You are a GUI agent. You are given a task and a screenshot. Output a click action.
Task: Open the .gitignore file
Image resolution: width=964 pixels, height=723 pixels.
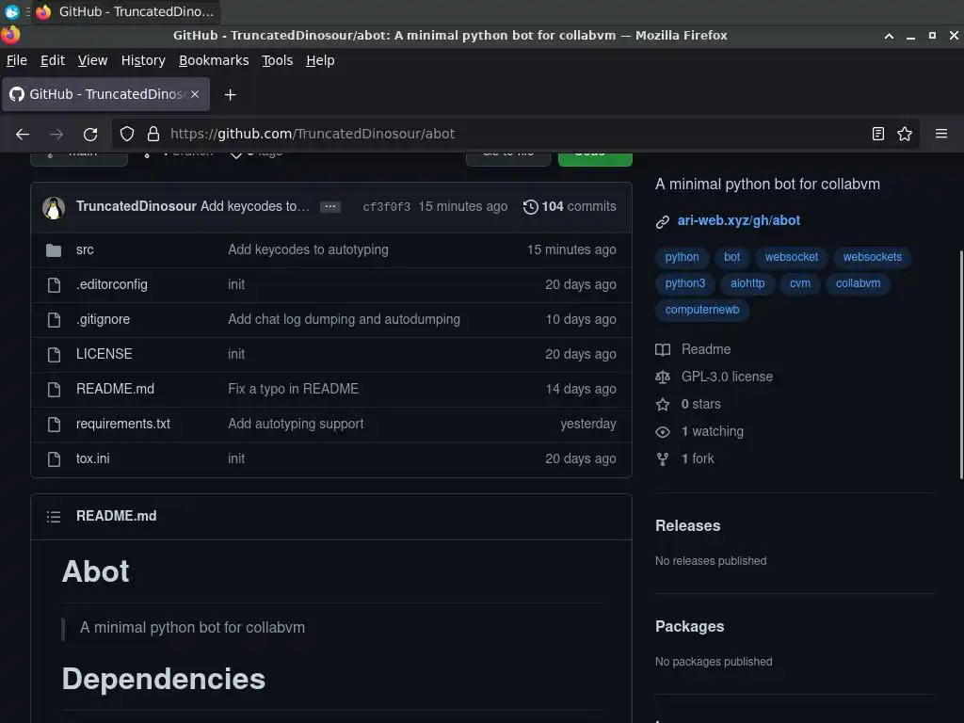point(104,319)
